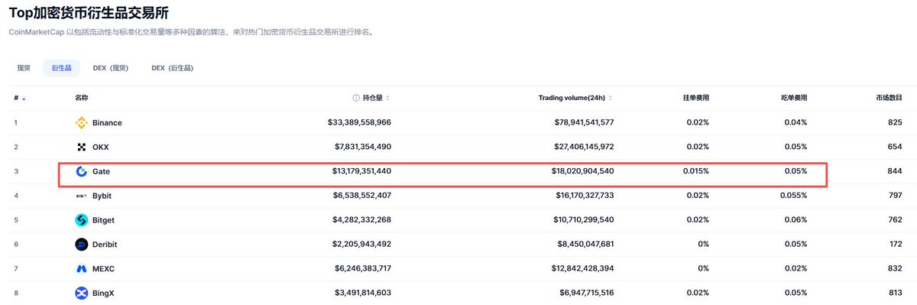Click the 吃单费用 column header
The image size is (917, 305).
[794, 98]
